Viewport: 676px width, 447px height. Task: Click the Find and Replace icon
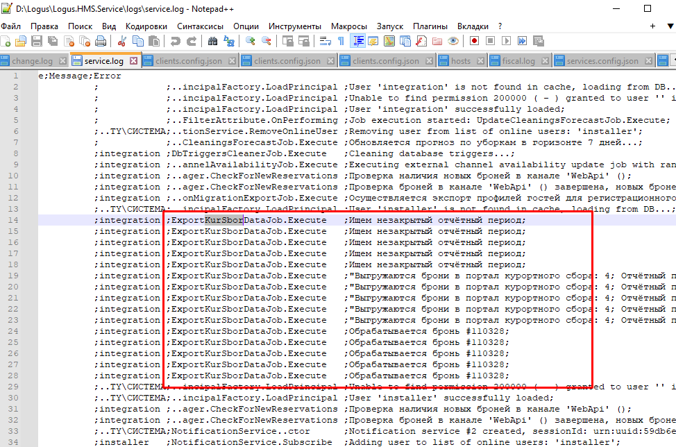point(228,41)
